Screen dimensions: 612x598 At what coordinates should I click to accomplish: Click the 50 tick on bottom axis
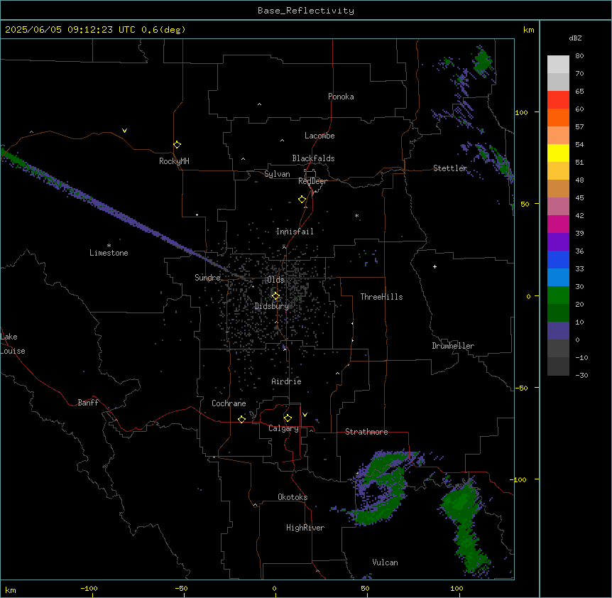tap(365, 589)
